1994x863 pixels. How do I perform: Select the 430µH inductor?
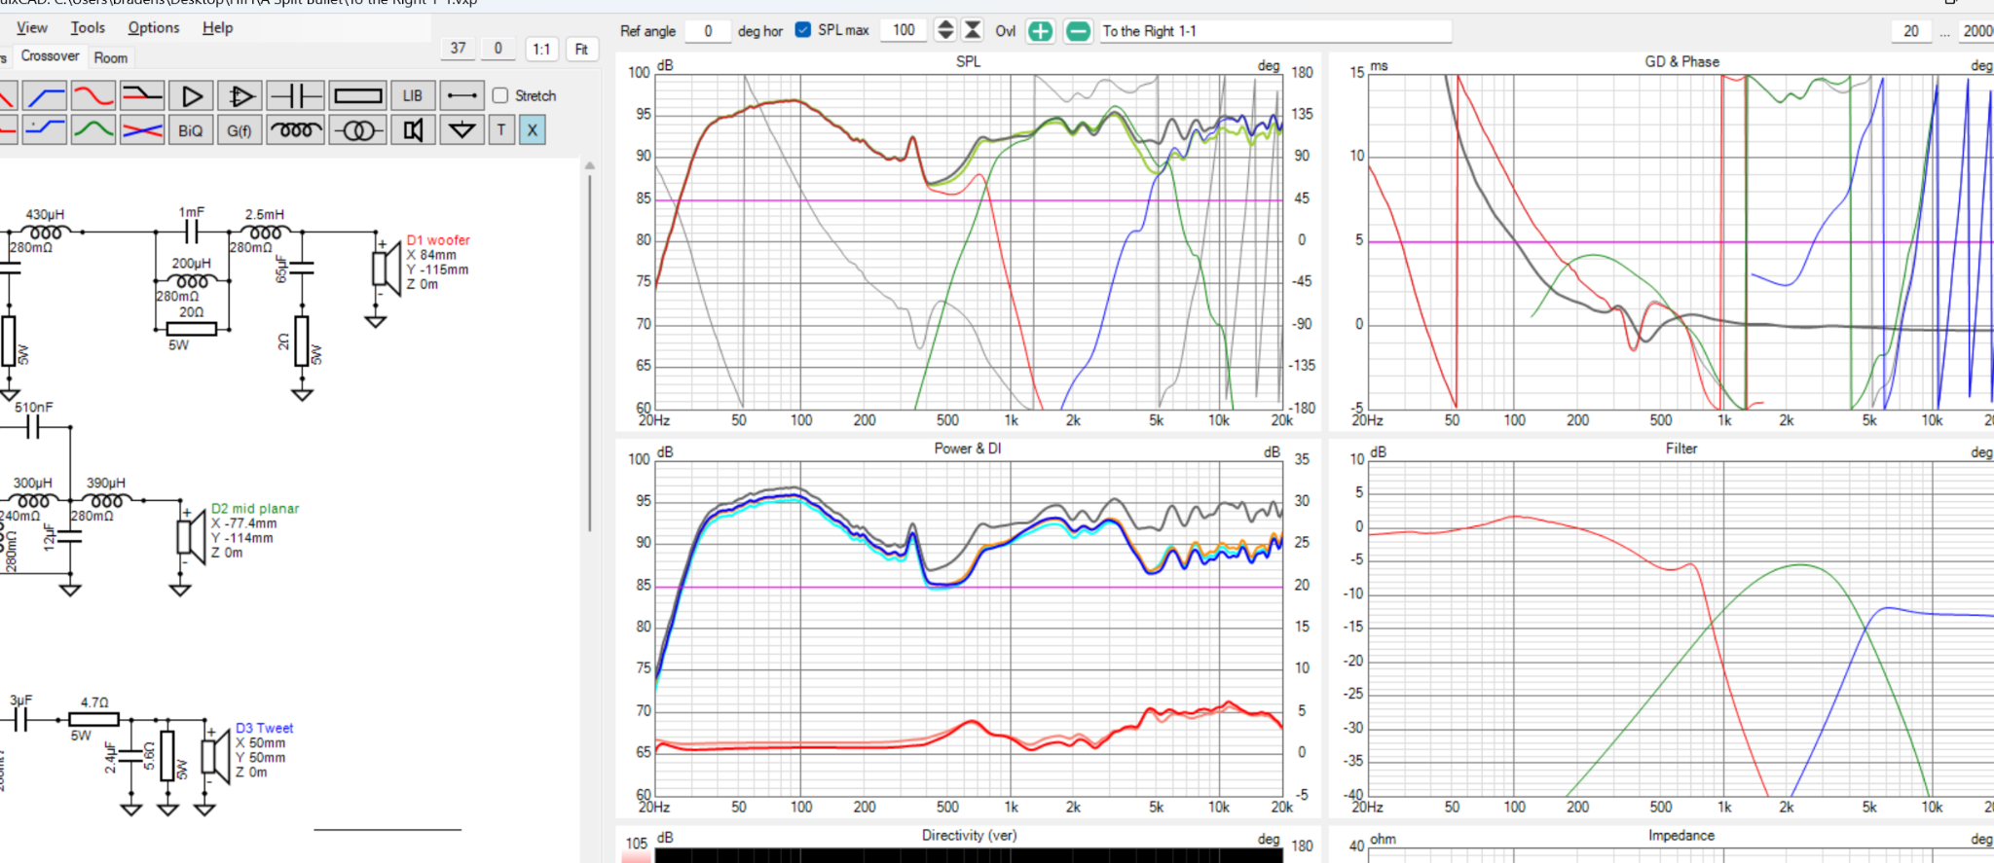tap(45, 233)
